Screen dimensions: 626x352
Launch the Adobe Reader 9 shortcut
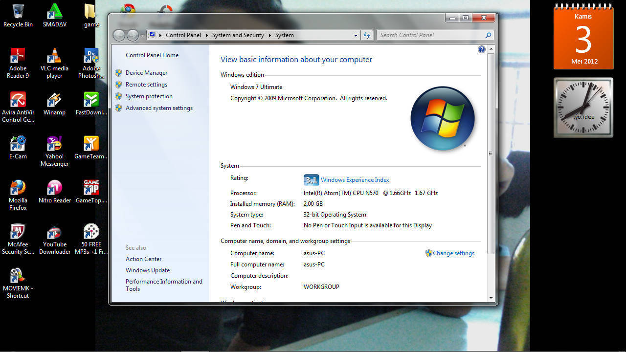18,63
